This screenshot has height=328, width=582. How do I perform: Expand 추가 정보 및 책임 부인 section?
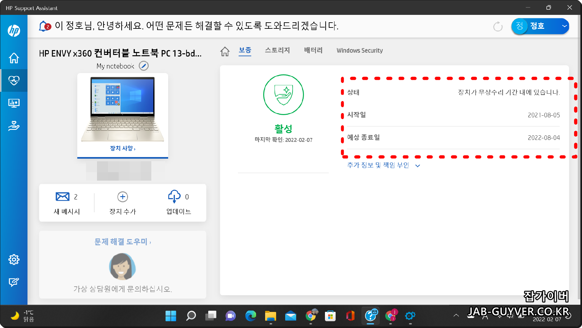383,165
